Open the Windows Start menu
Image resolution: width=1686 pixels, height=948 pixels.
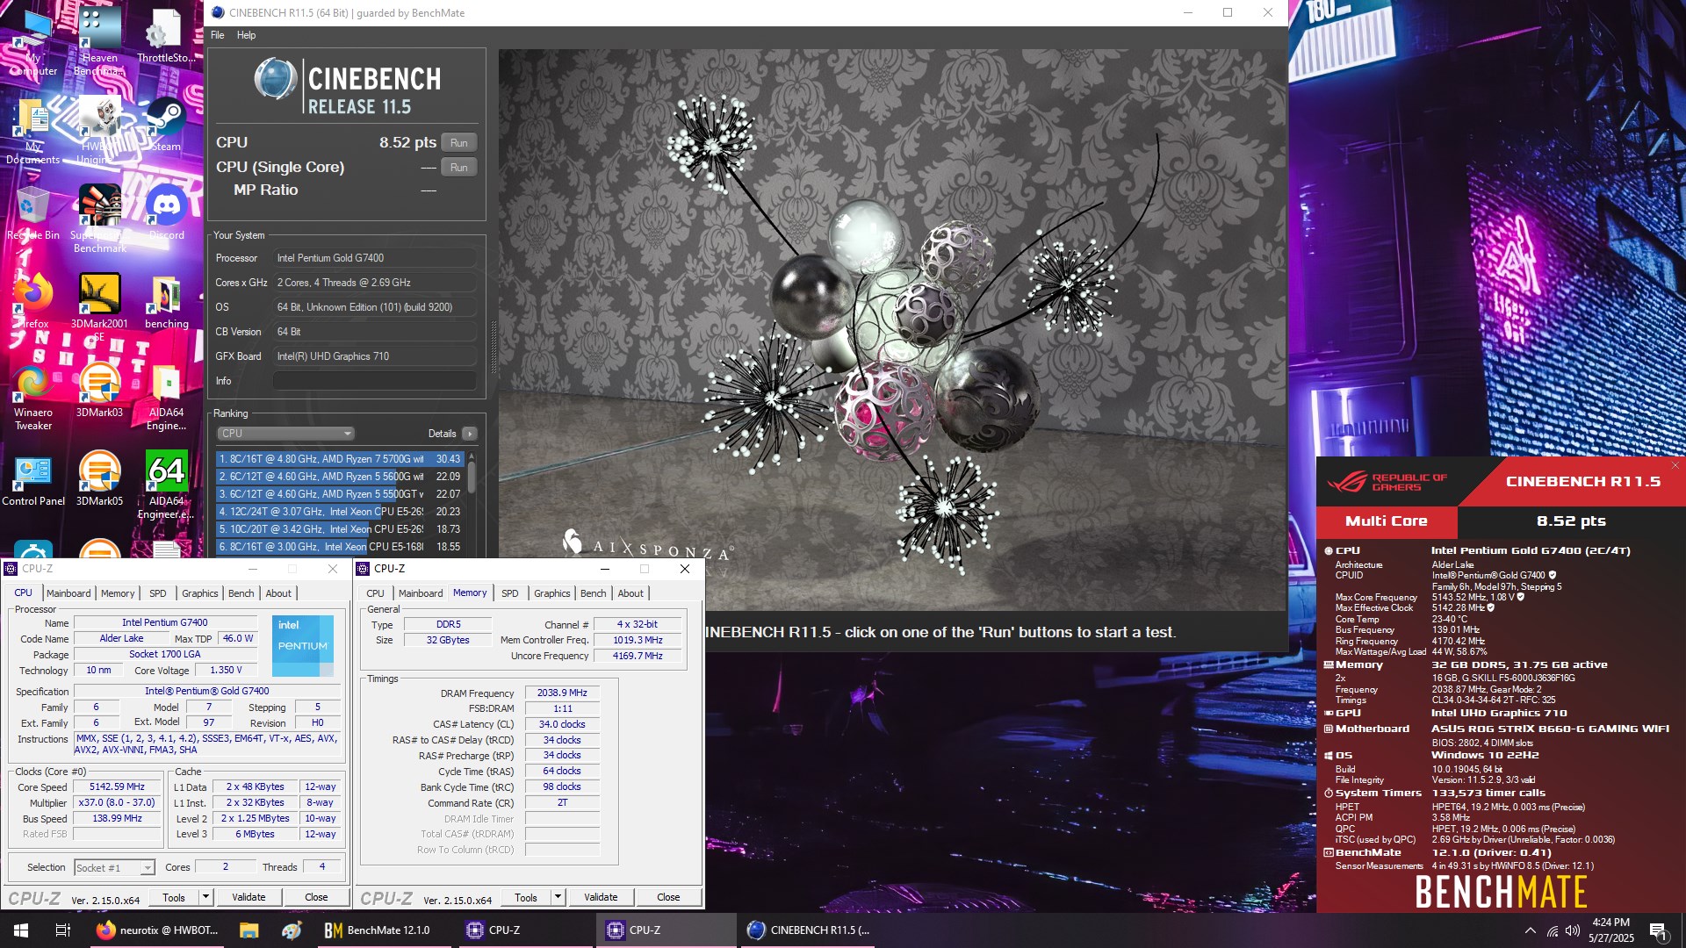(21, 930)
